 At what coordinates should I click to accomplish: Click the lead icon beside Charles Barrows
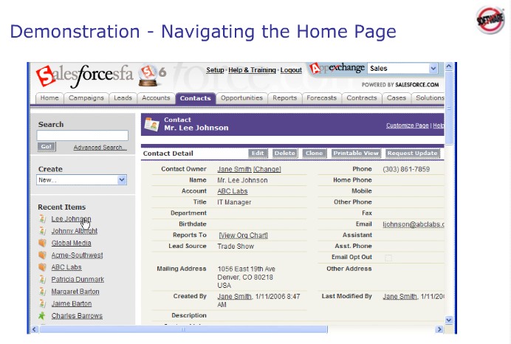(x=43, y=316)
